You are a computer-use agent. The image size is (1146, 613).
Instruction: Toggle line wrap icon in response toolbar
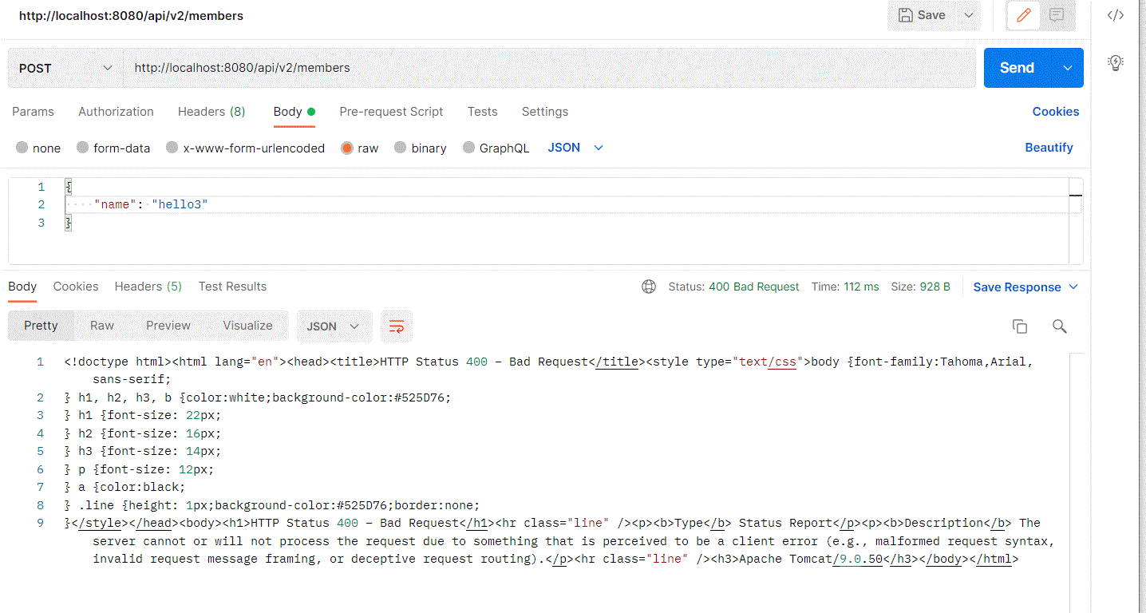[397, 326]
